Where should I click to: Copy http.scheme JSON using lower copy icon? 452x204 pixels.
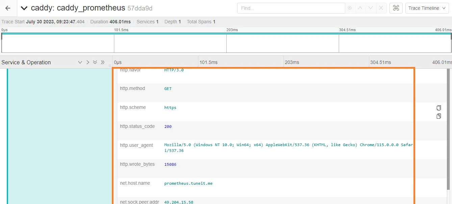coord(439,116)
